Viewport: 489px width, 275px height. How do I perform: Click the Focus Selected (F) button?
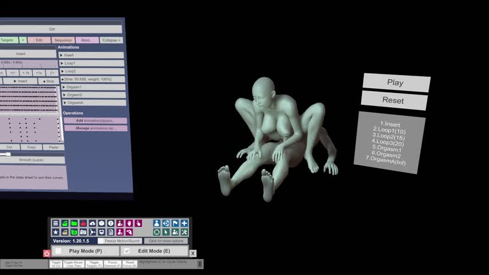tap(112, 264)
